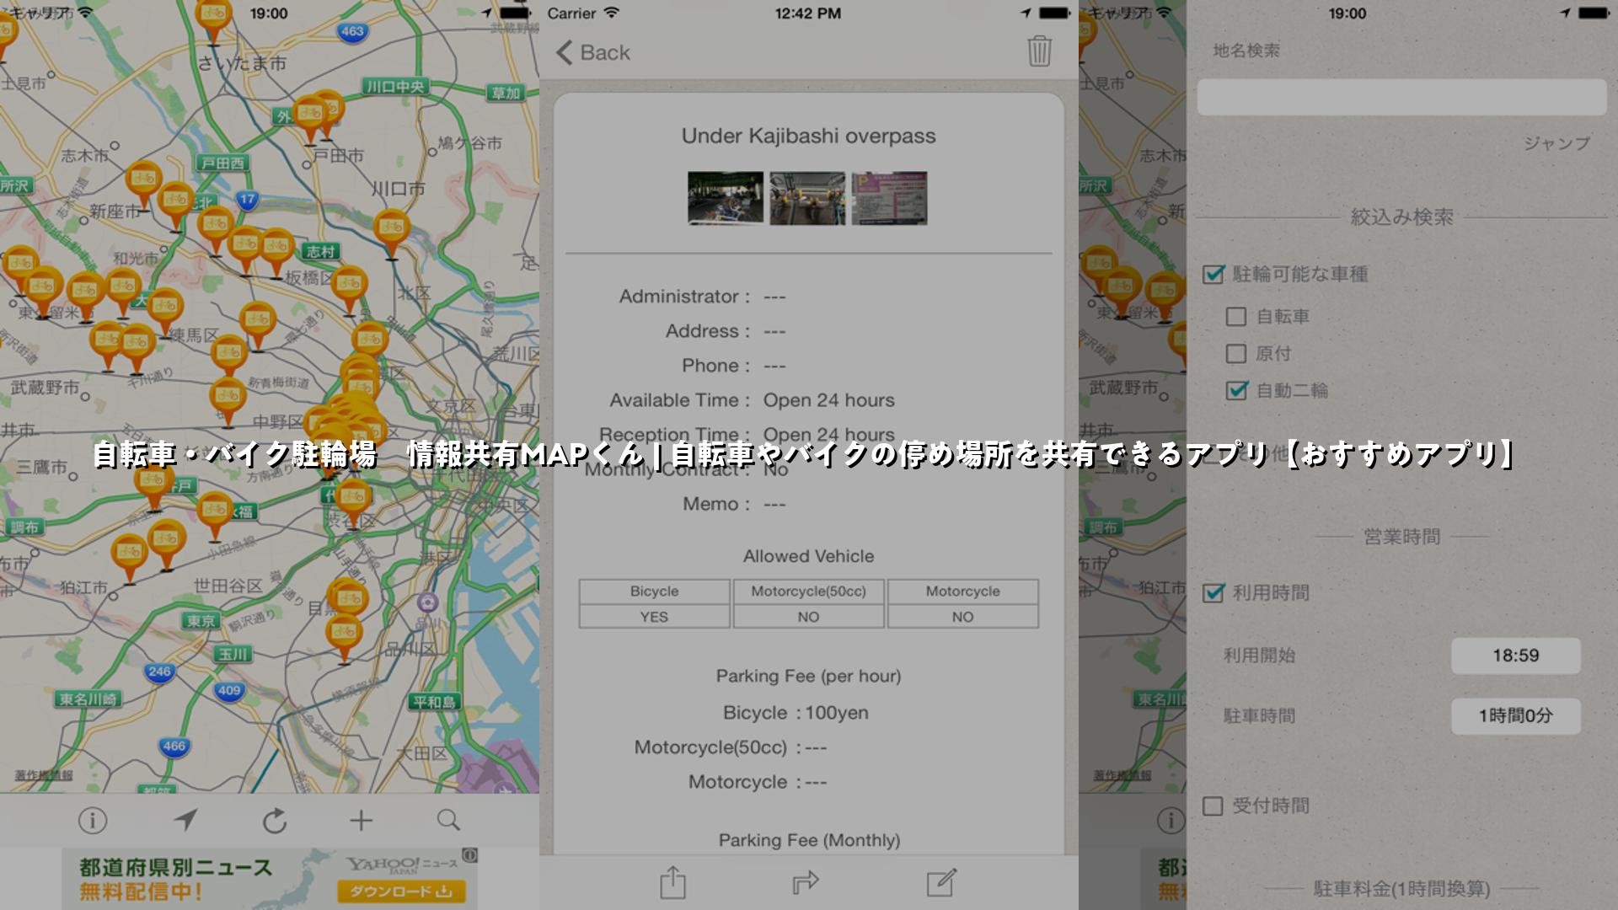Open the 駐車時間 picker showing 1時間0分
Image resolution: width=1618 pixels, height=910 pixels.
pyautogui.click(x=1515, y=715)
